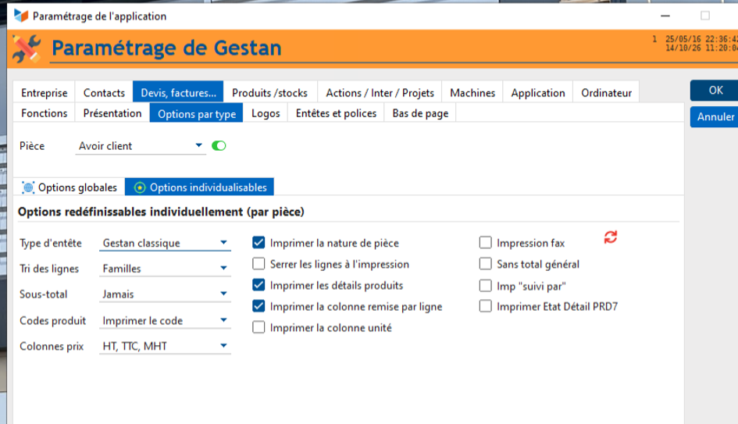Switch to the Entreprise tab
The height and width of the screenshot is (424, 738).
click(x=45, y=93)
